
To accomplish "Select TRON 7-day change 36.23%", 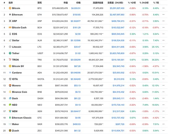I will [x=156, y=60].
